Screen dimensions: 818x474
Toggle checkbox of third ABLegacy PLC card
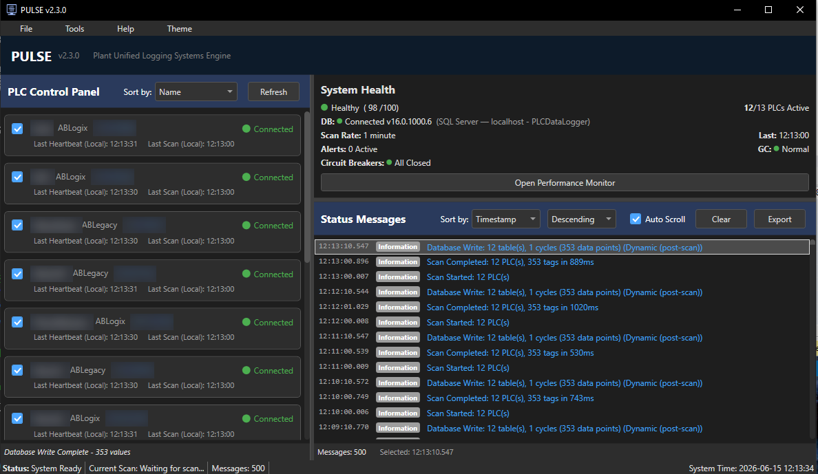pos(17,370)
